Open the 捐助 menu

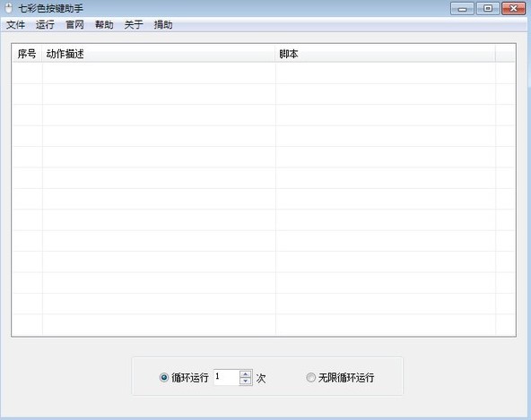tap(163, 25)
